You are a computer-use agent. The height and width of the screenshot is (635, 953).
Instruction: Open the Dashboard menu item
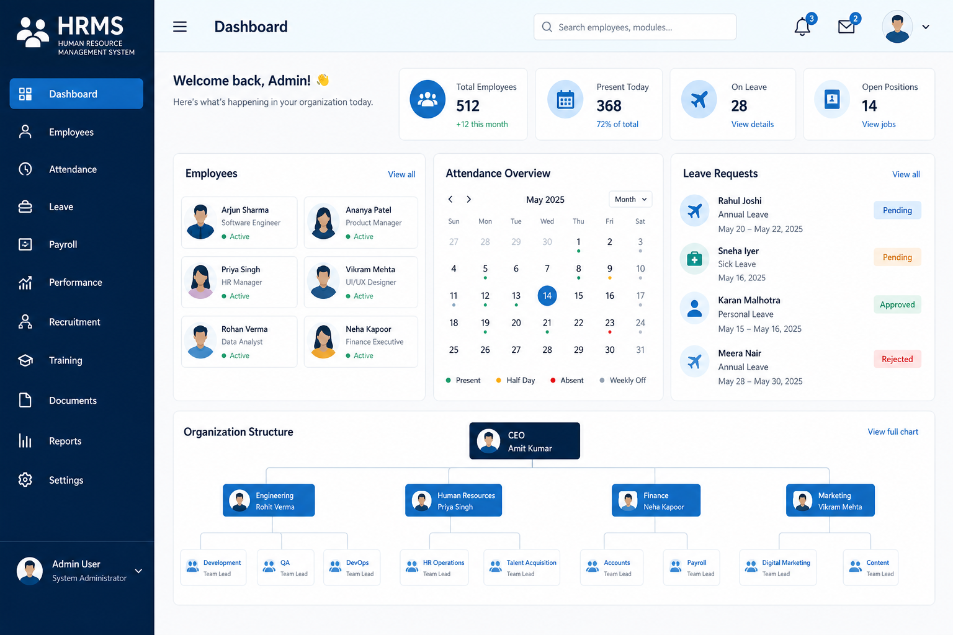tap(76, 94)
